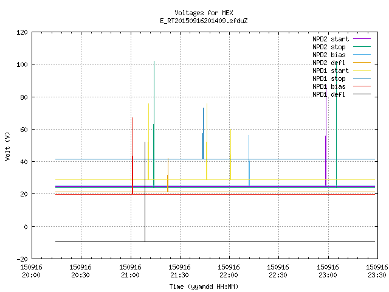
Task: Select the 150916 21:00 x-axis tick label
Action: pyautogui.click(x=130, y=271)
